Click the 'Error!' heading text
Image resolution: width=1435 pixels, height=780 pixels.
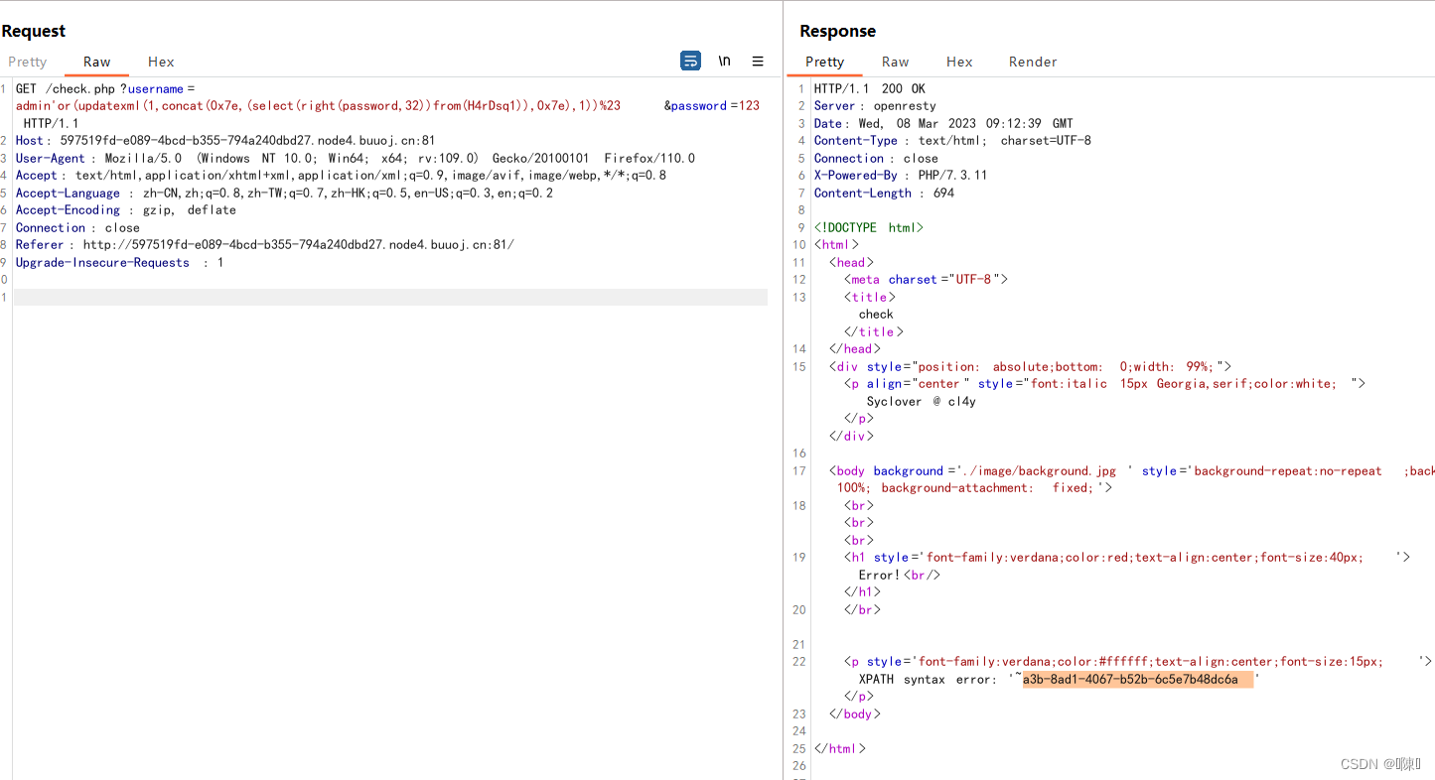point(878,575)
